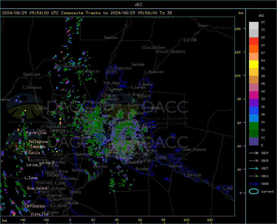This screenshot has height=224, width=277.
Task: Select the slate 5 dBZ color swatch
Action: (254, 141)
